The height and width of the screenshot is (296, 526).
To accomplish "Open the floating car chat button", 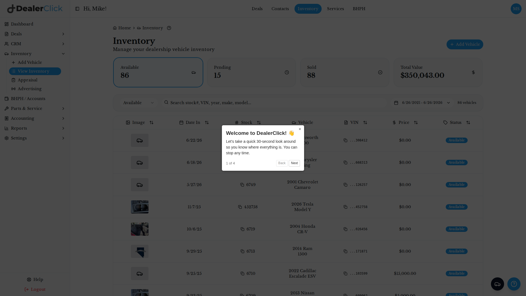I will coord(498,284).
